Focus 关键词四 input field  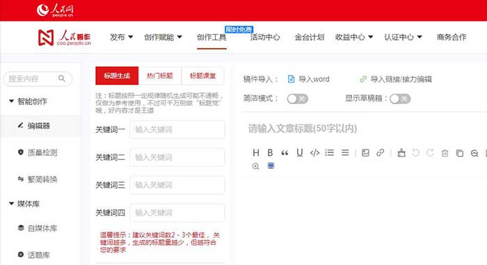pyautogui.click(x=177, y=213)
